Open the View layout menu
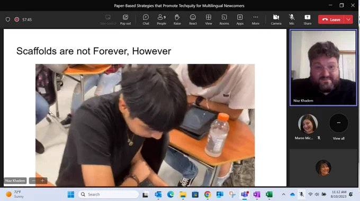360x201 pixels. coord(209,20)
